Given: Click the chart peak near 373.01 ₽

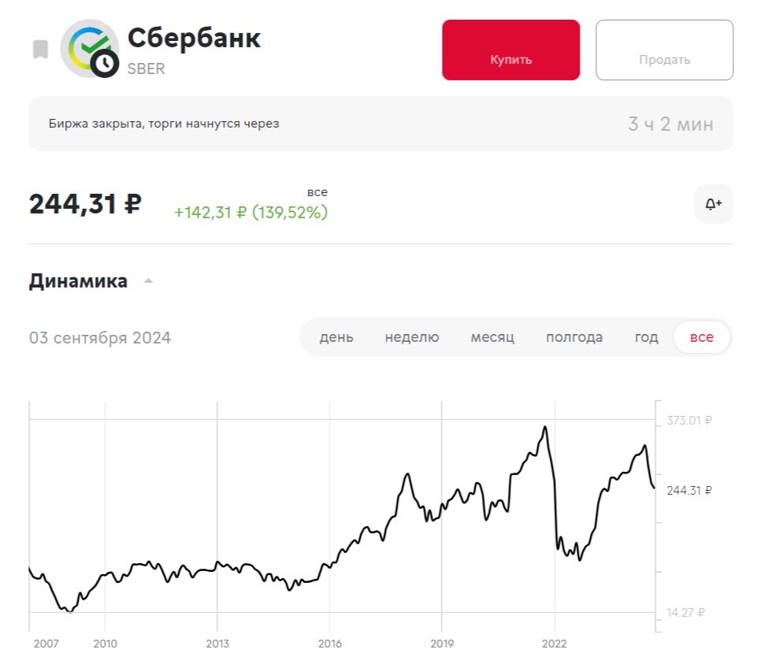Looking at the screenshot, I should coord(544,428).
